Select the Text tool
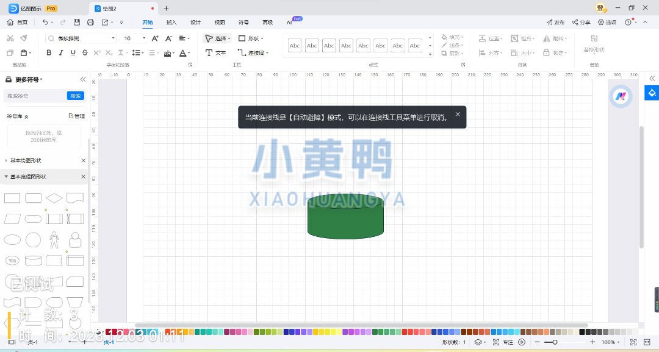 215,53
